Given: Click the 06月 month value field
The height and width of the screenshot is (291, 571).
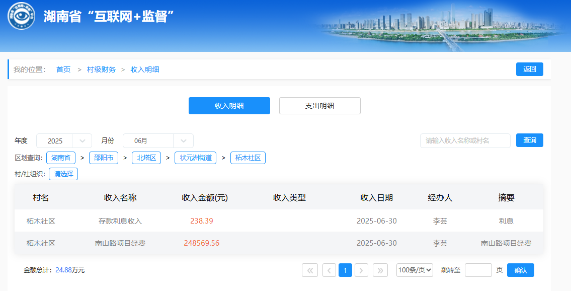Looking at the screenshot, I should point(148,141).
